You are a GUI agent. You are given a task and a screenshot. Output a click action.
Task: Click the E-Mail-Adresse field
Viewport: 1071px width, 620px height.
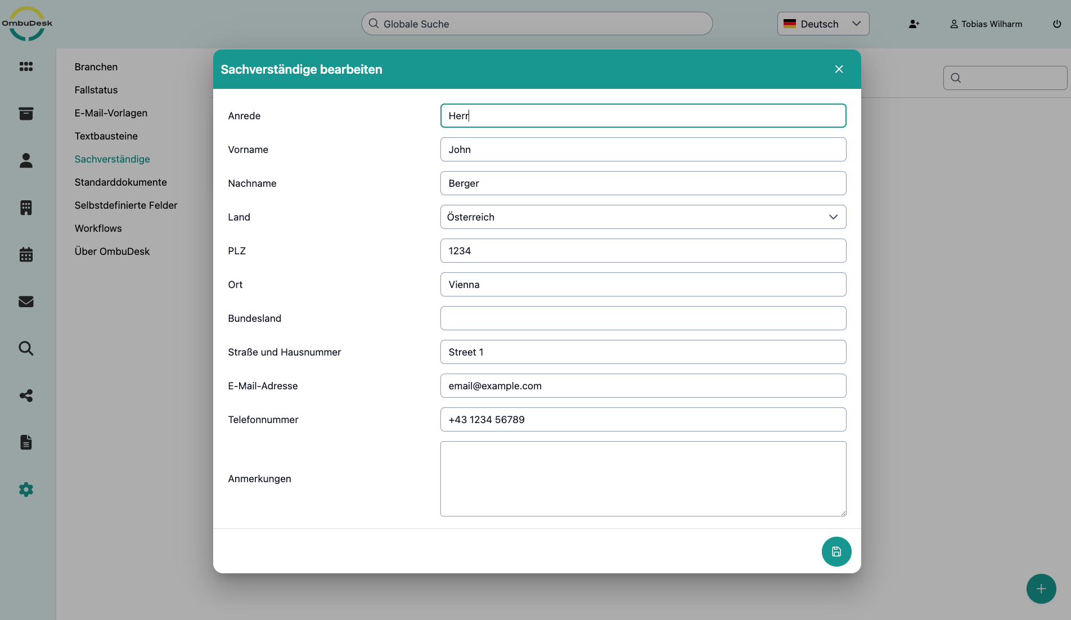pos(643,386)
